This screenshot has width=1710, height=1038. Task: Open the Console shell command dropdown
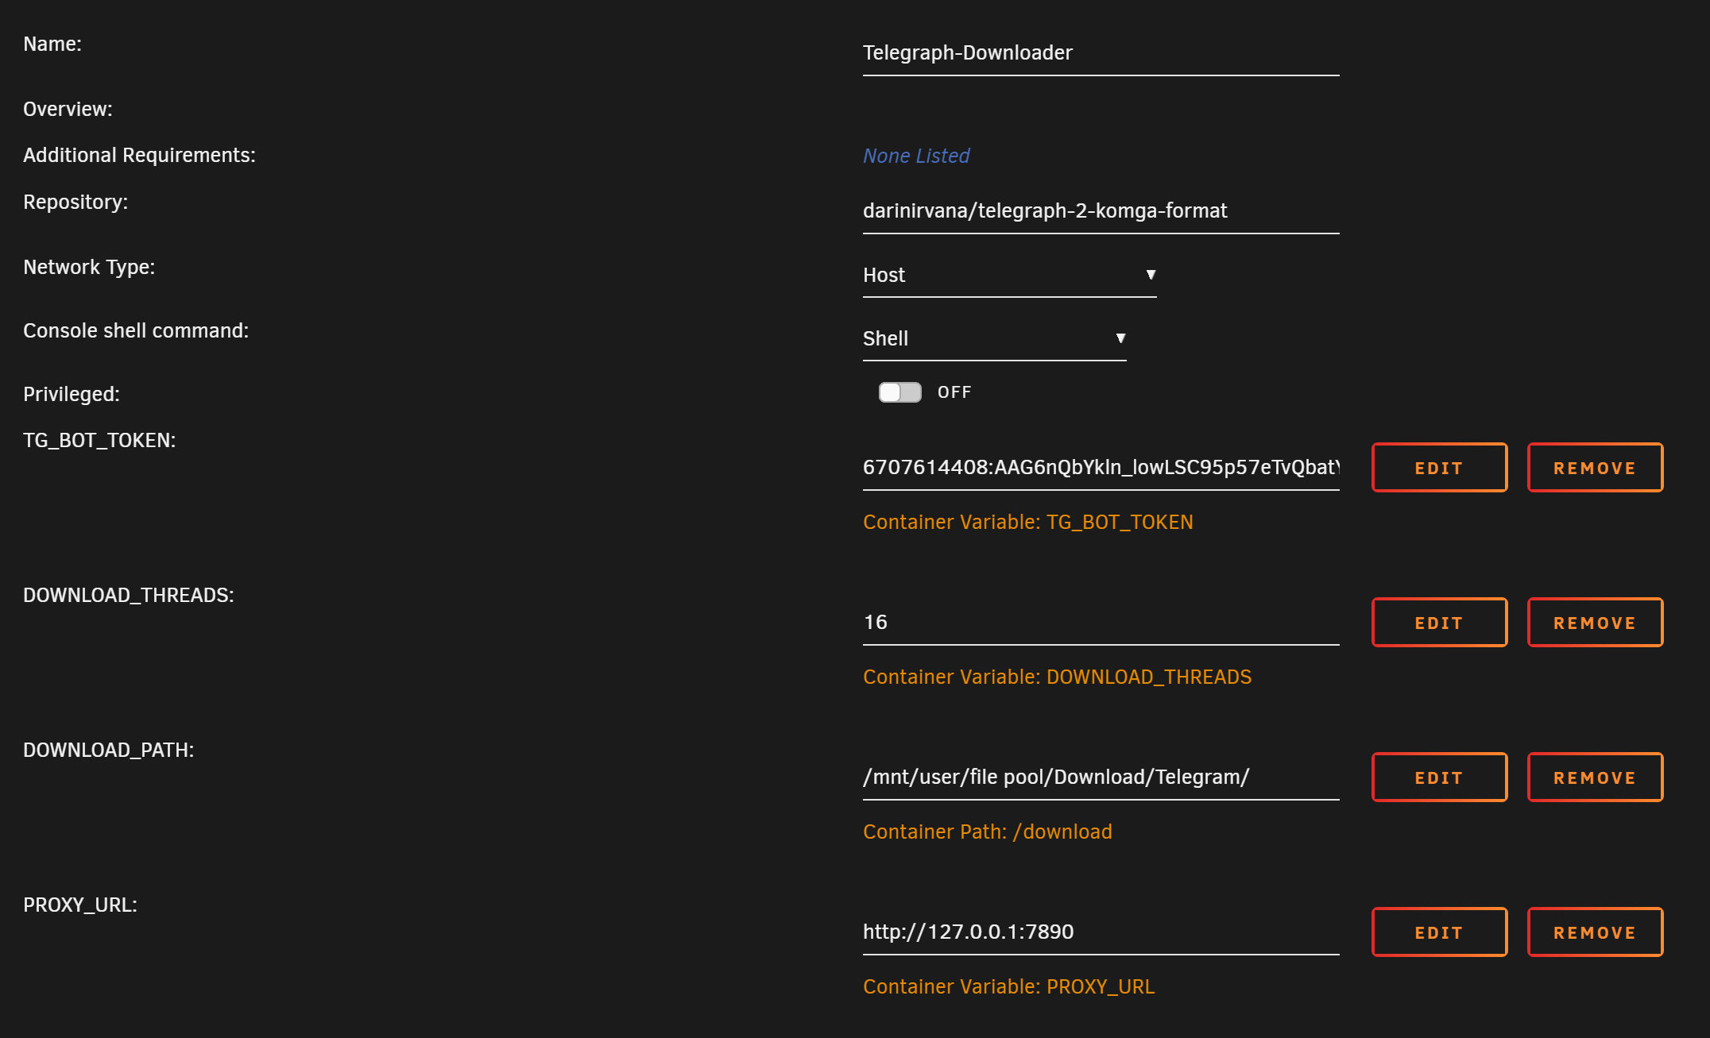(x=993, y=339)
